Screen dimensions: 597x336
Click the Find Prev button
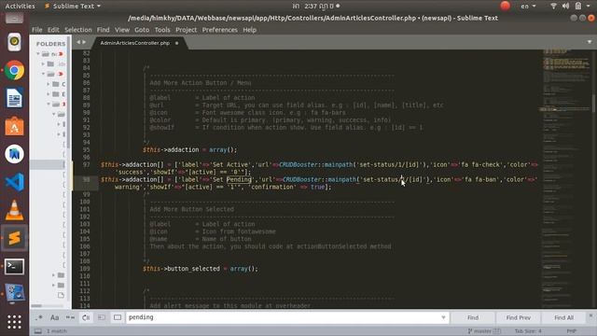coord(519,317)
